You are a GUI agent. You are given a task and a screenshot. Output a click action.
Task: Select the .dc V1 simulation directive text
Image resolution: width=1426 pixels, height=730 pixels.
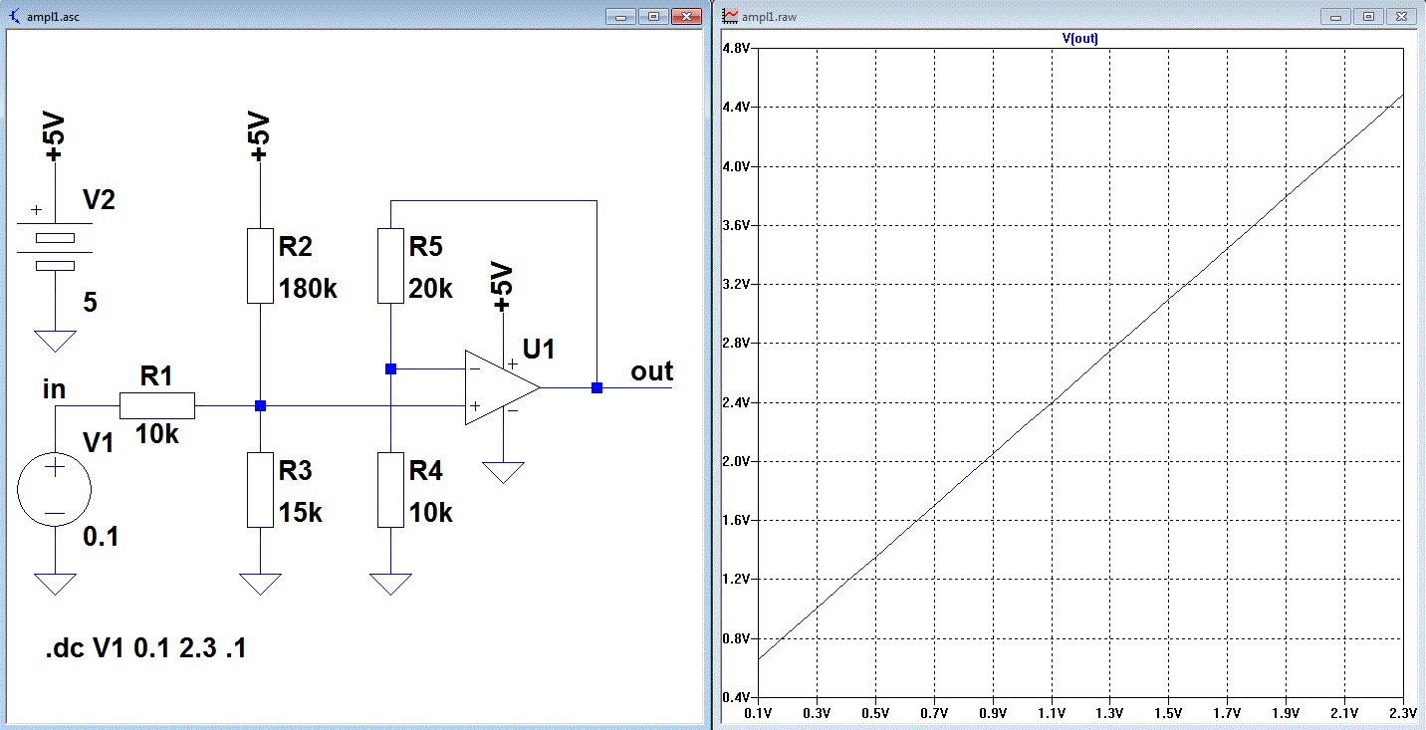(x=145, y=649)
